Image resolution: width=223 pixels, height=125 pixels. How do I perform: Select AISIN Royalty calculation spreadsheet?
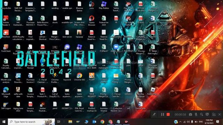click(18, 35)
